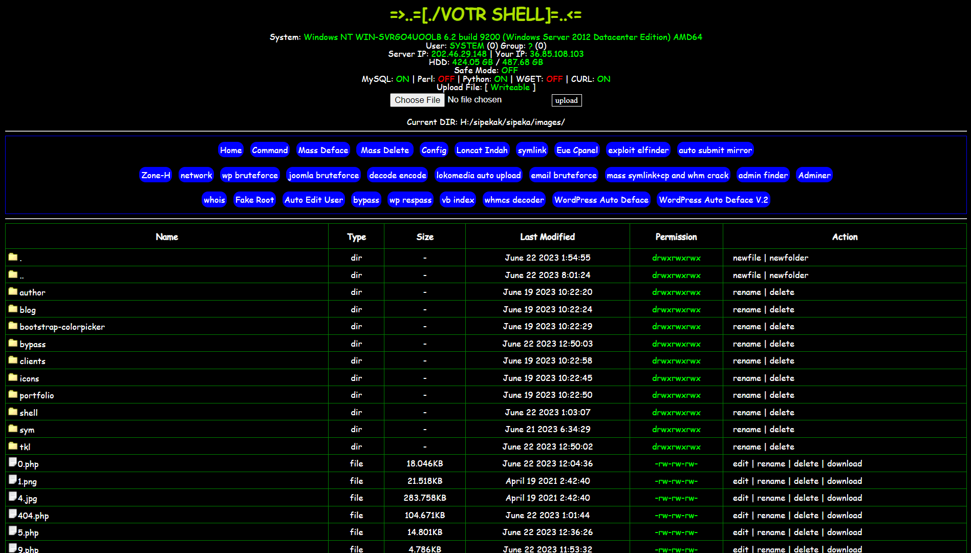
Task: Open whmcs decoder
Action: pyautogui.click(x=514, y=200)
